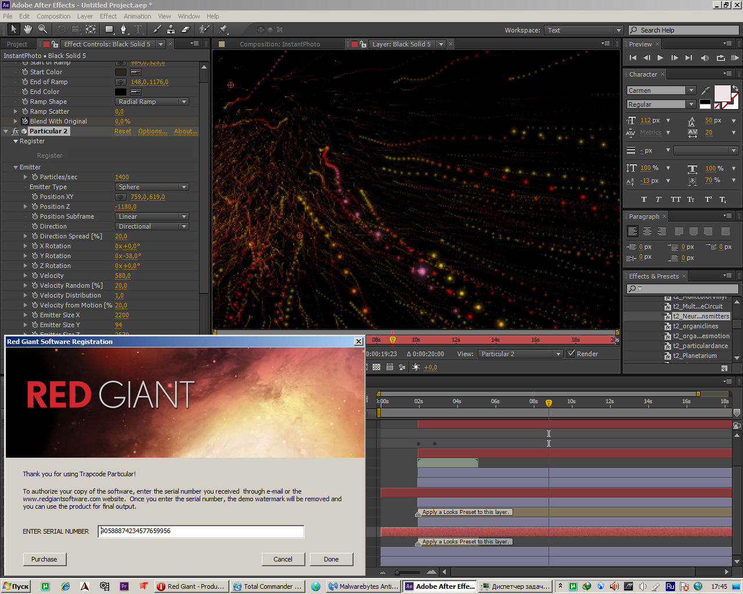
Task: Click the eyedropper in Character panel
Action: [705, 90]
